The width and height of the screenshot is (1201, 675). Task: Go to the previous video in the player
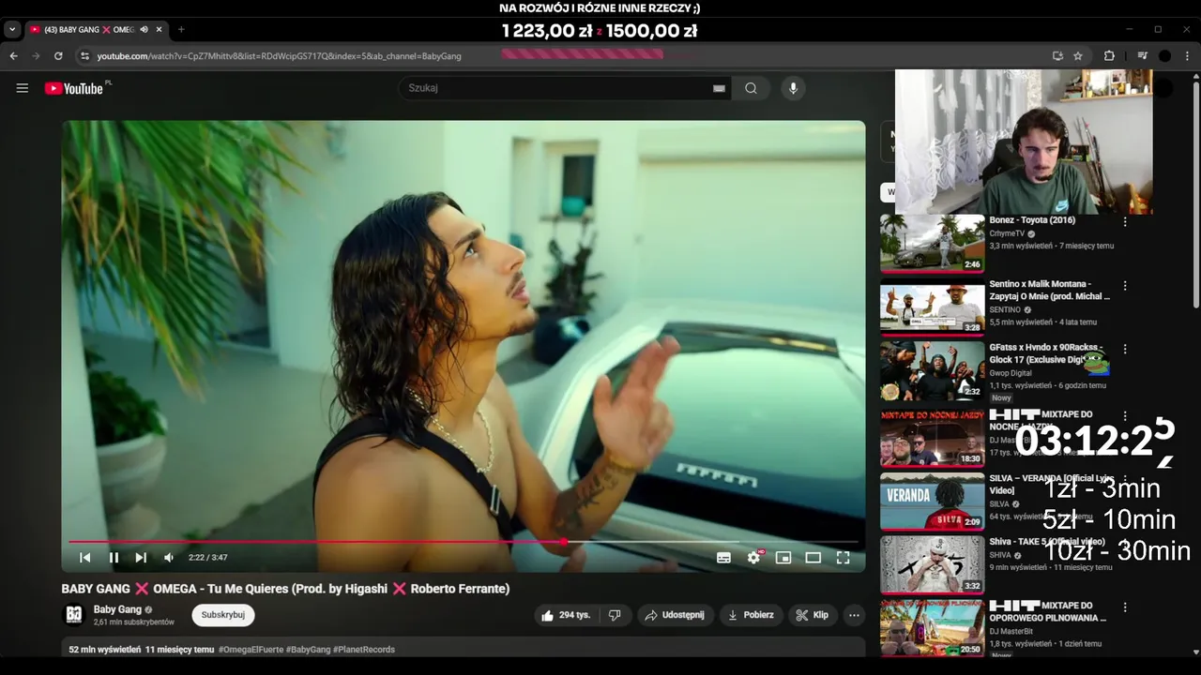click(85, 558)
